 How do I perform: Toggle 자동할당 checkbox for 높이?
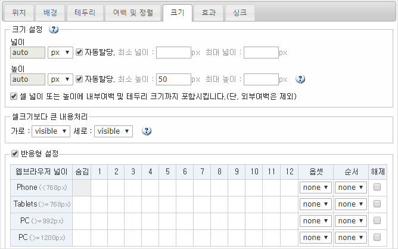79,79
